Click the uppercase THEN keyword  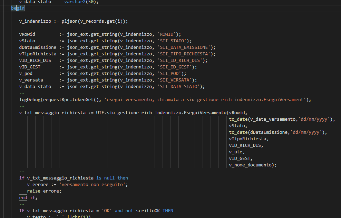(168, 210)
